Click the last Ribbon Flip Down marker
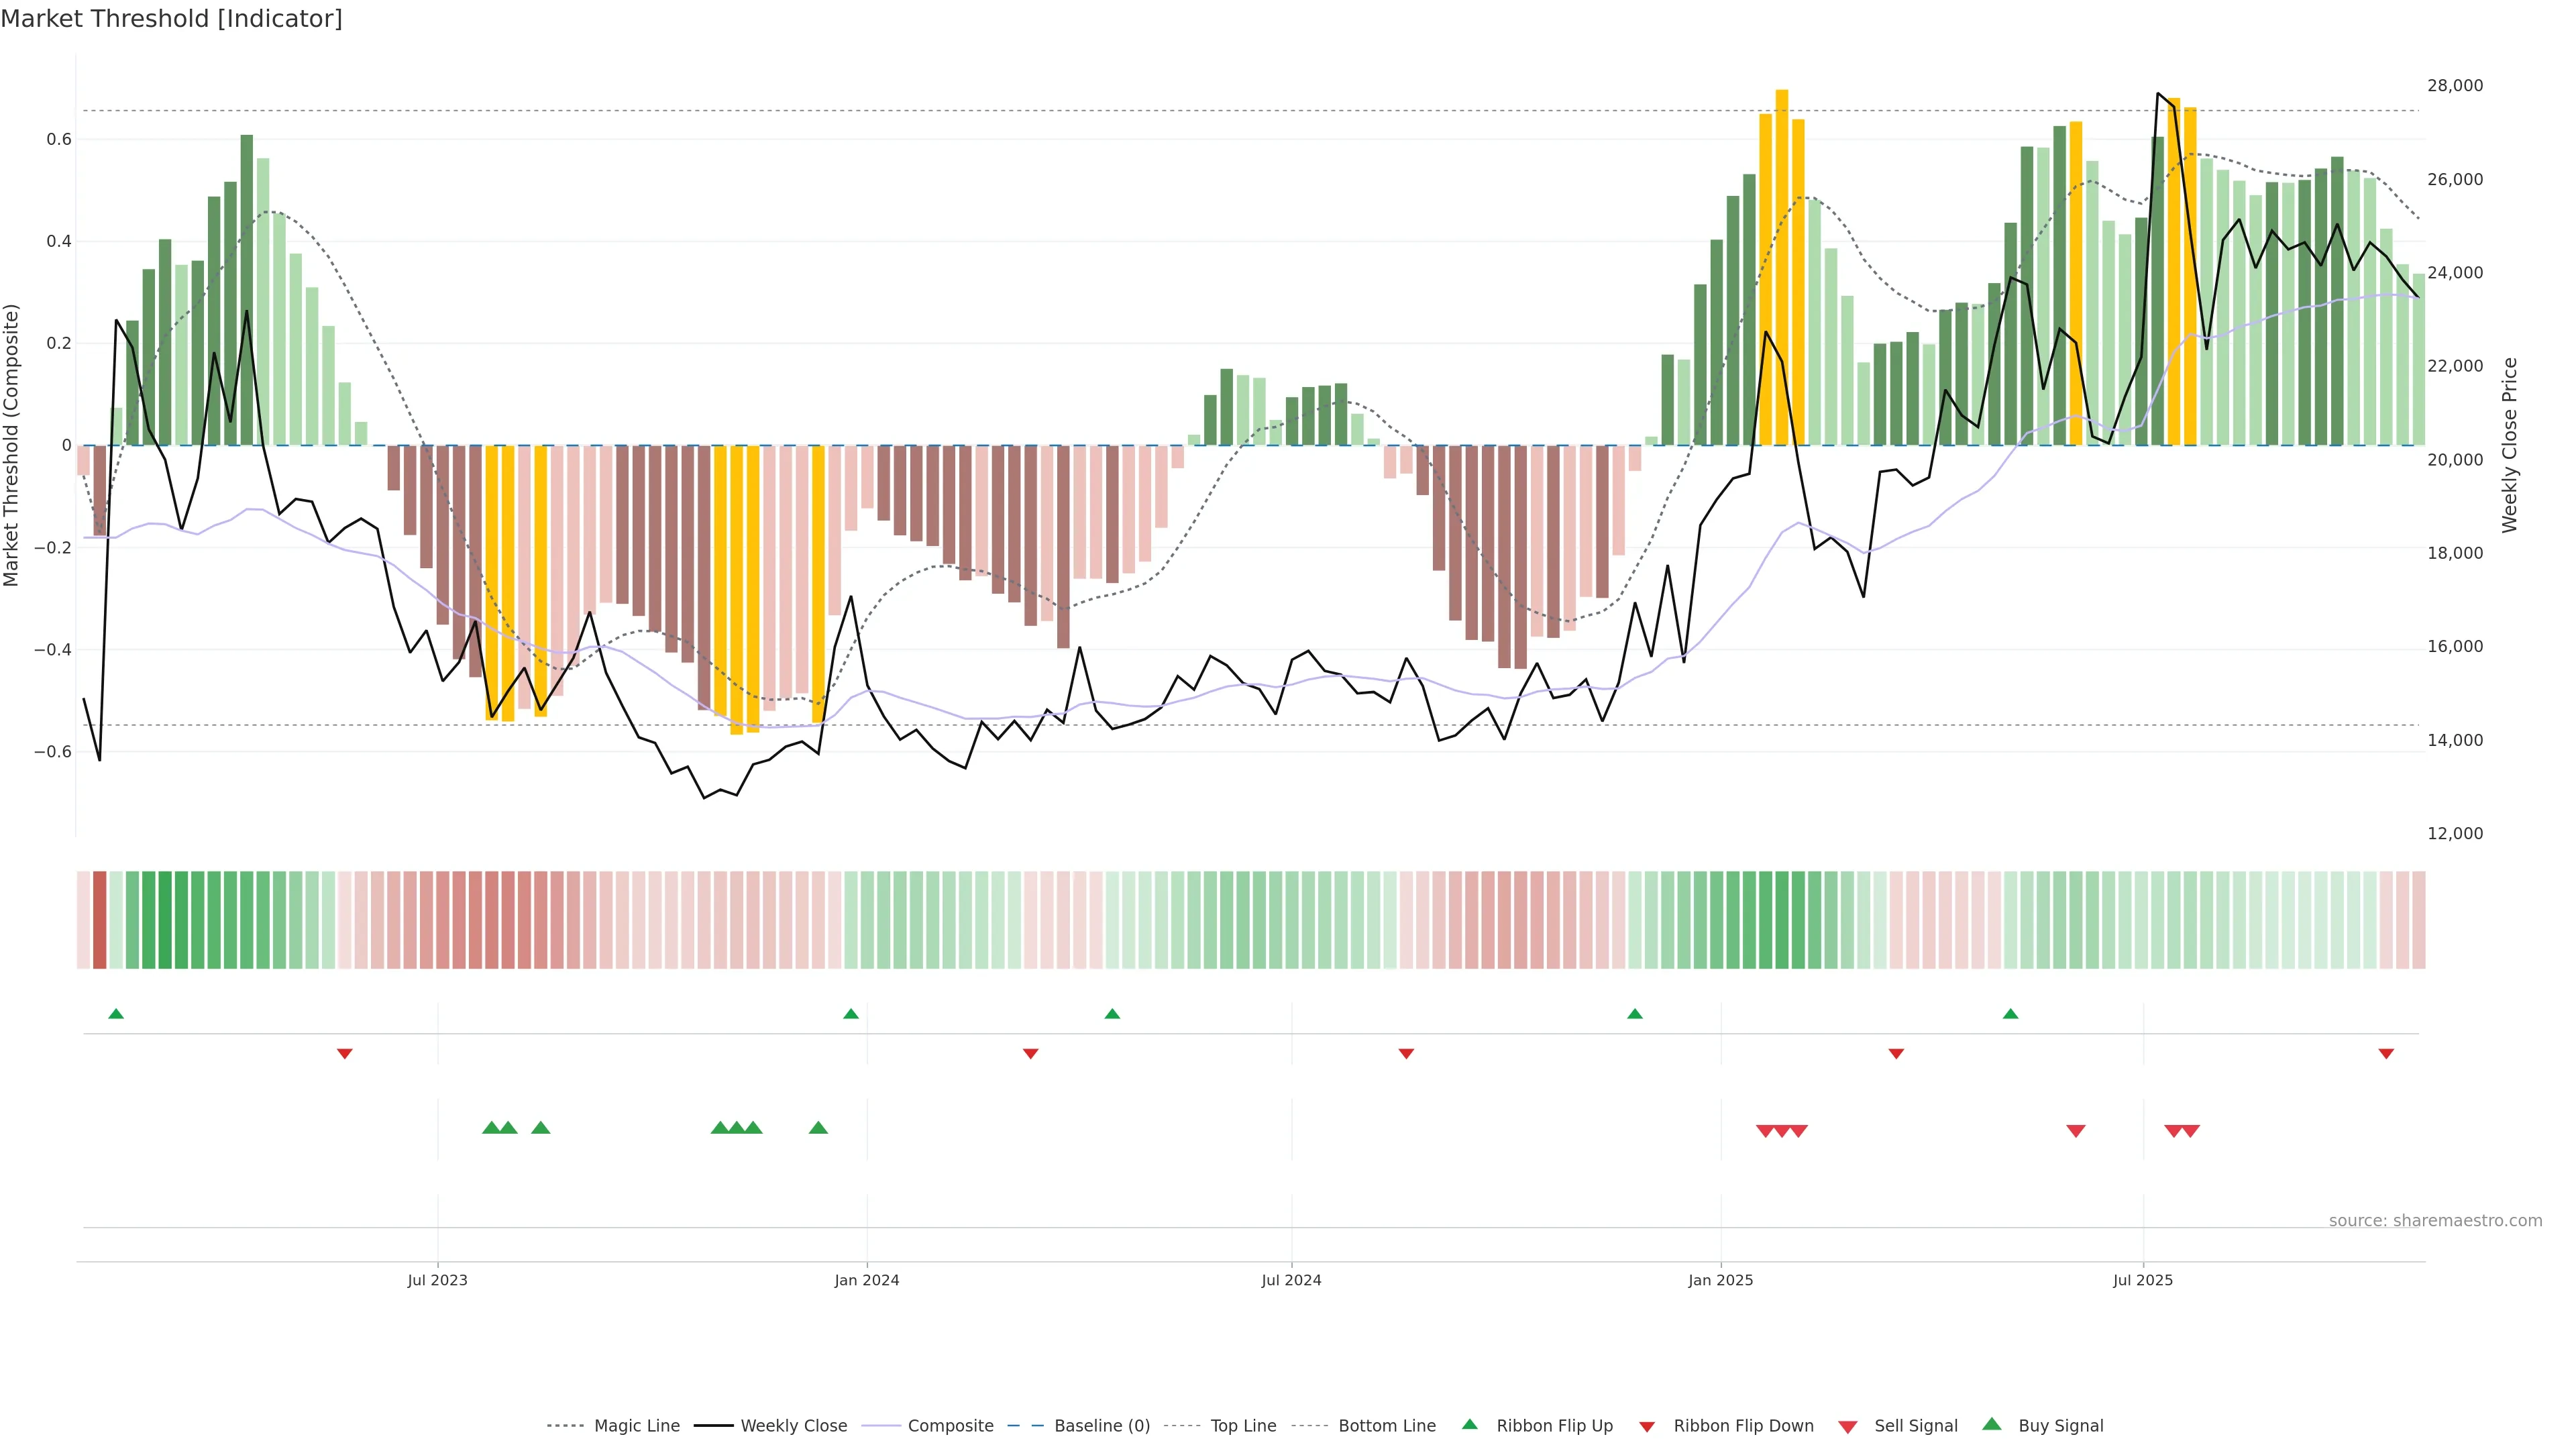The image size is (2576, 1449). coord(2386,1053)
